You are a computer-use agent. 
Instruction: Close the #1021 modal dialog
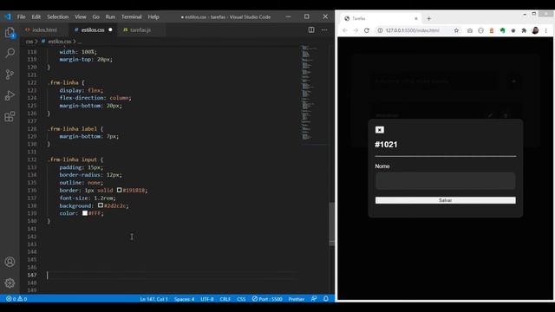click(380, 130)
